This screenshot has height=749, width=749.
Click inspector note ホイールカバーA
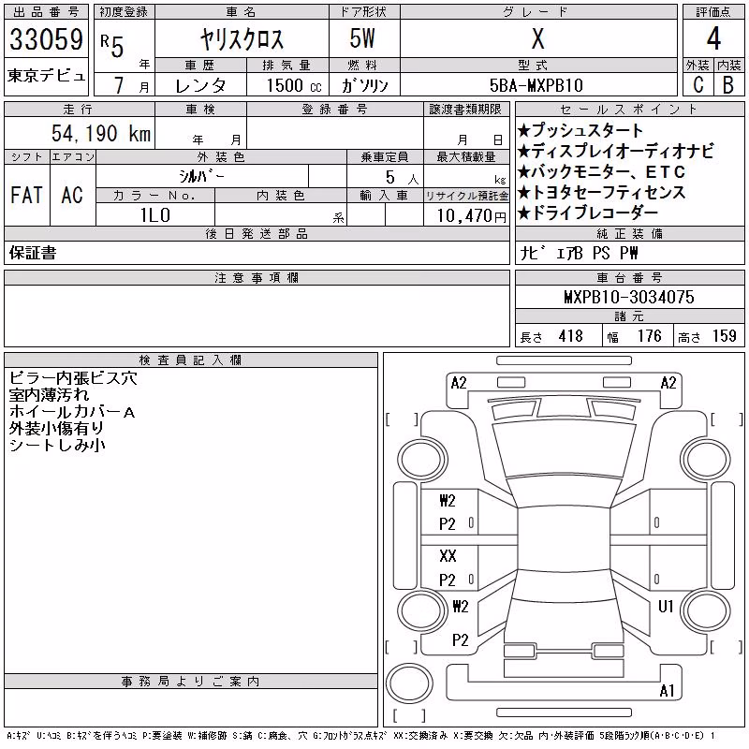(x=72, y=412)
